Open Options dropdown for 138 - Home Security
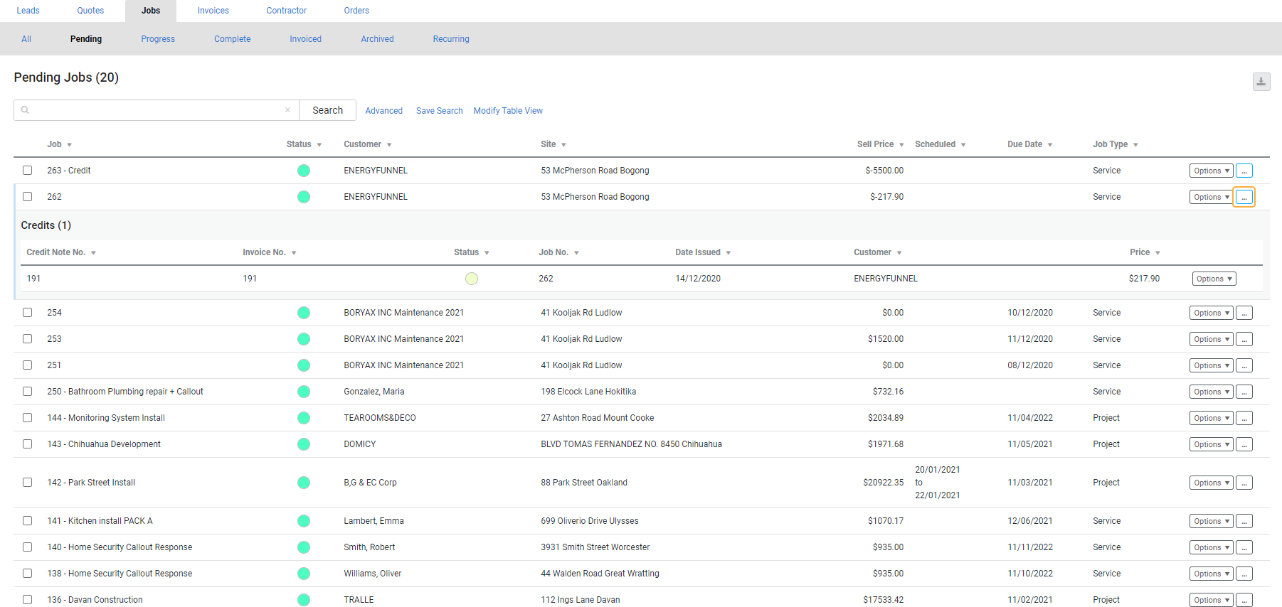Screen dimensions: 1282x607 [1211, 574]
